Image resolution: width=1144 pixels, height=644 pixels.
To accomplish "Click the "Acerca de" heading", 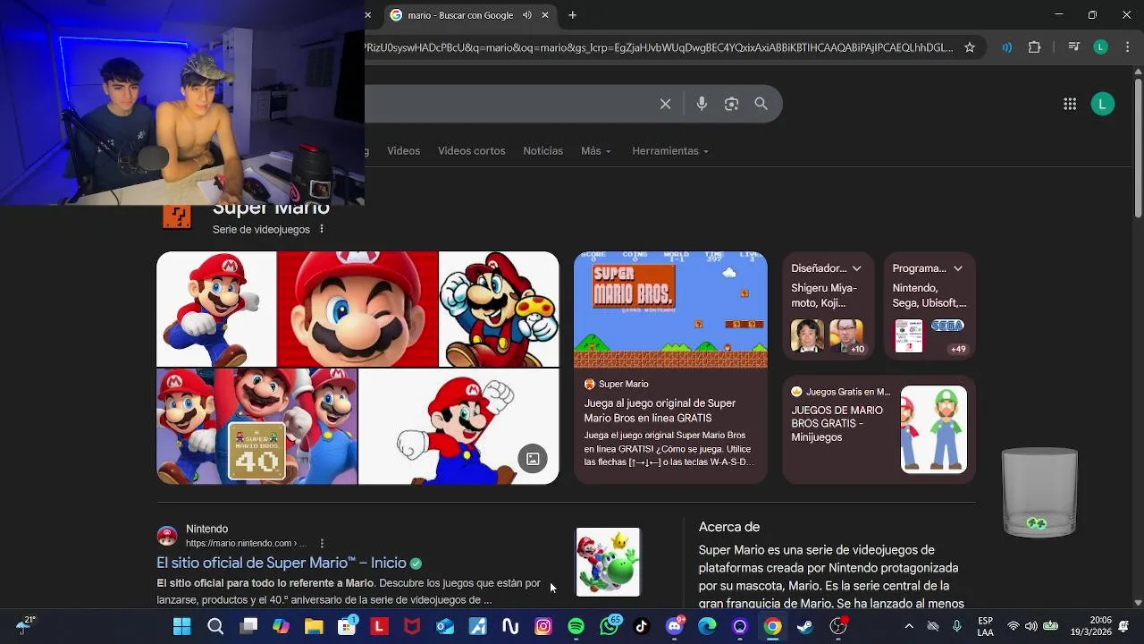I will pos(729,528).
